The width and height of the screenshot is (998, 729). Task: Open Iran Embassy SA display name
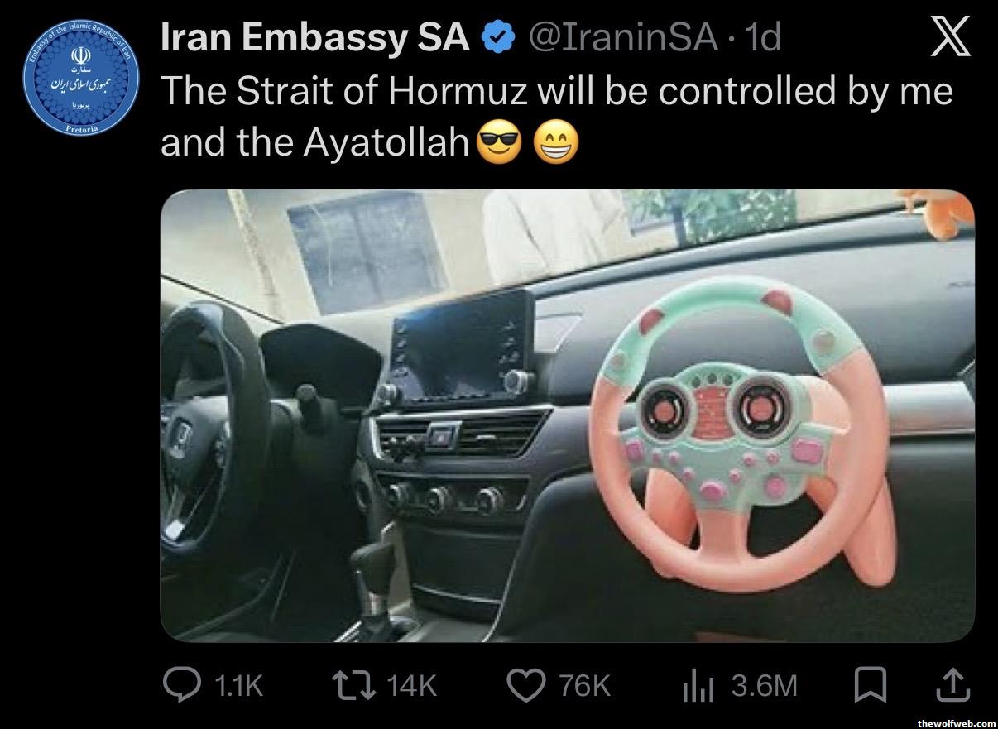314,39
